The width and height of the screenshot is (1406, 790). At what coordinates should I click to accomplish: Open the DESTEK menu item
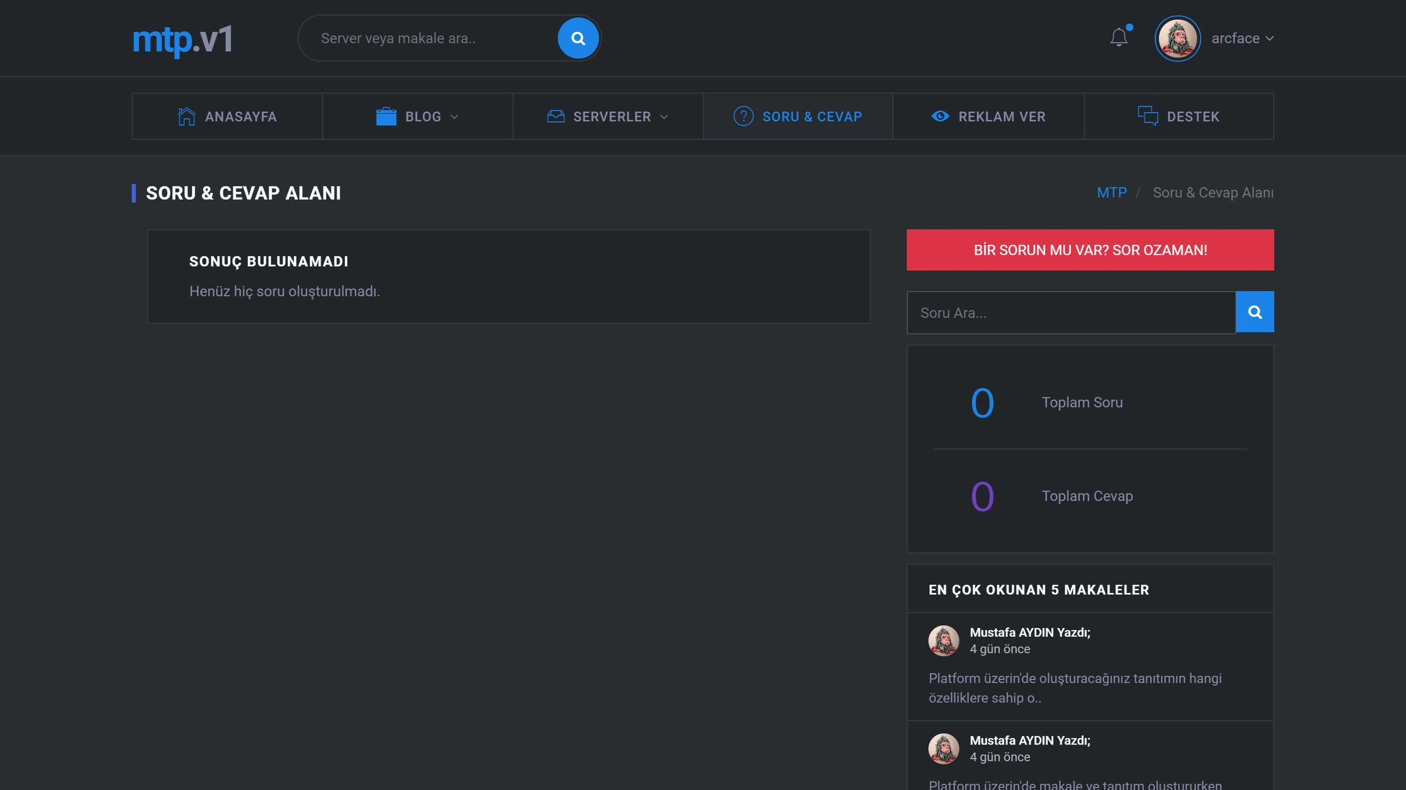[x=1179, y=116]
